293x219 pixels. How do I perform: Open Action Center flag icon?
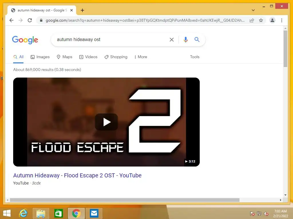click(x=252, y=214)
